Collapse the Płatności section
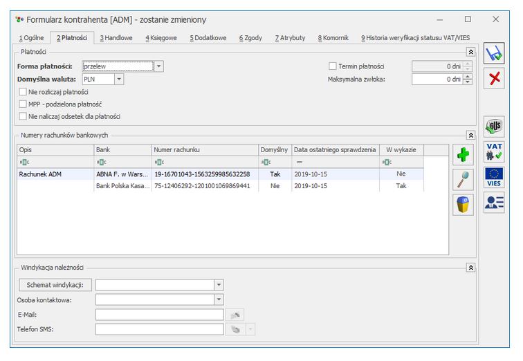 [x=470, y=52]
